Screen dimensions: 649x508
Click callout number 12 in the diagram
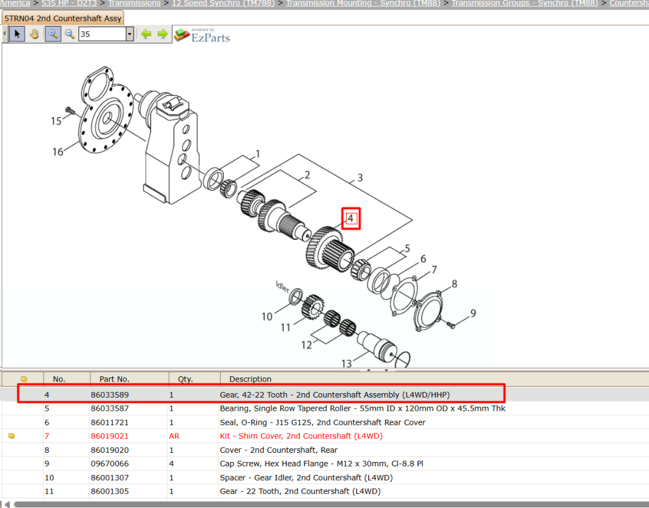[306, 345]
